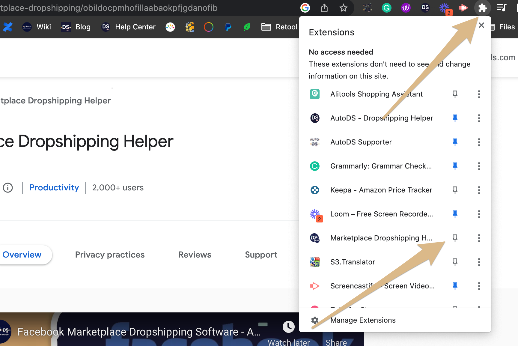This screenshot has width=518, height=346.
Task: Click the info circle icon beside Productivity
Action: 8,188
